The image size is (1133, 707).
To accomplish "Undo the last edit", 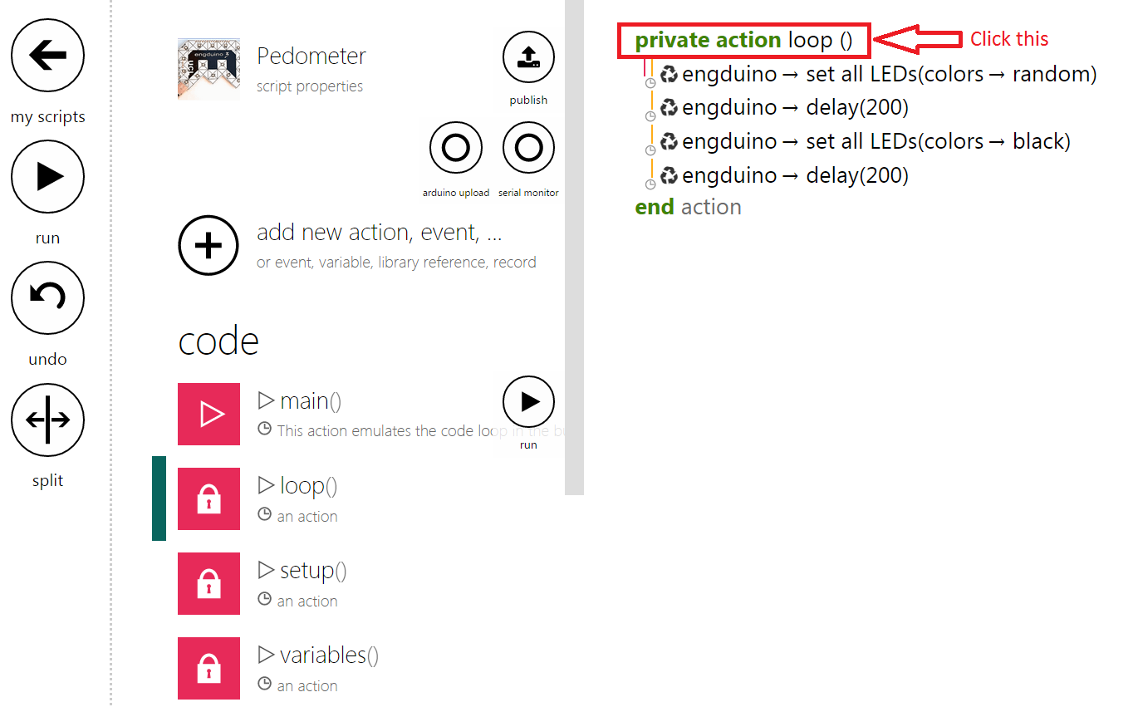I will pyautogui.click(x=47, y=298).
